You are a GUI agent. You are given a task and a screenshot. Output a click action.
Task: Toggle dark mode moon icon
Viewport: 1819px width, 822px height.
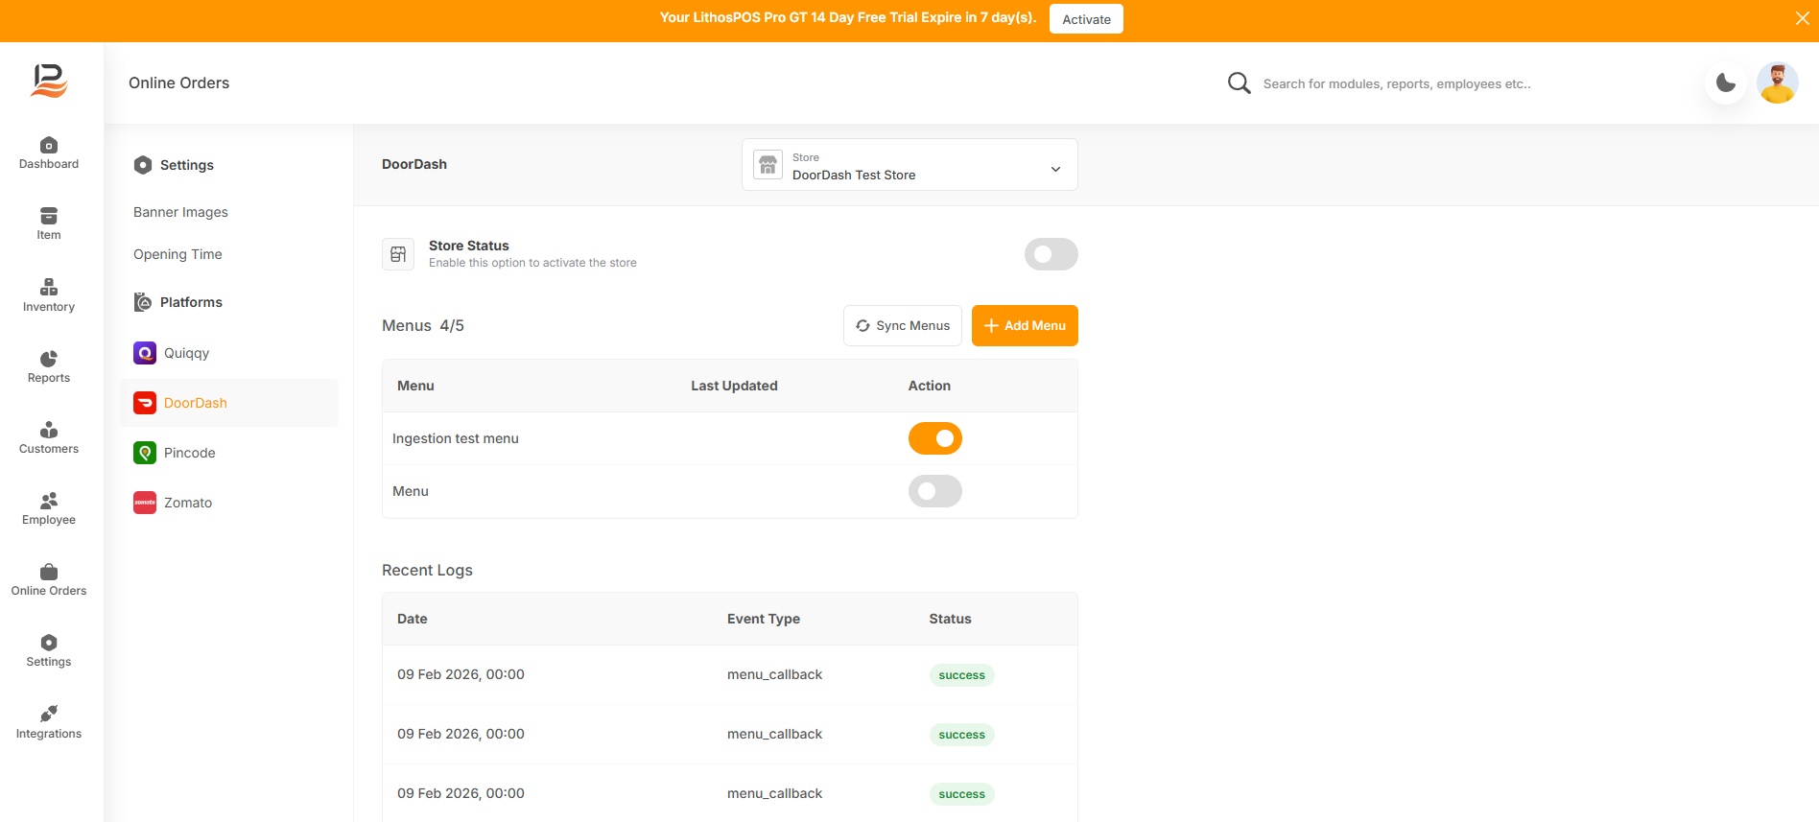tap(1725, 83)
